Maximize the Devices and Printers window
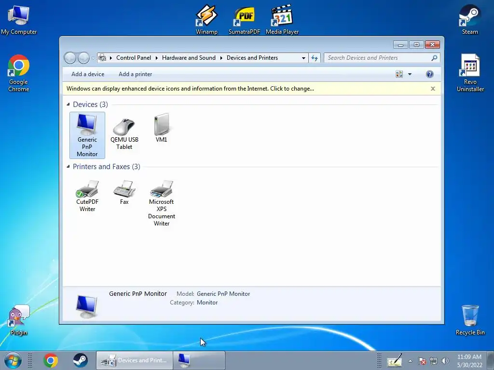The image size is (494, 370). coord(416,45)
